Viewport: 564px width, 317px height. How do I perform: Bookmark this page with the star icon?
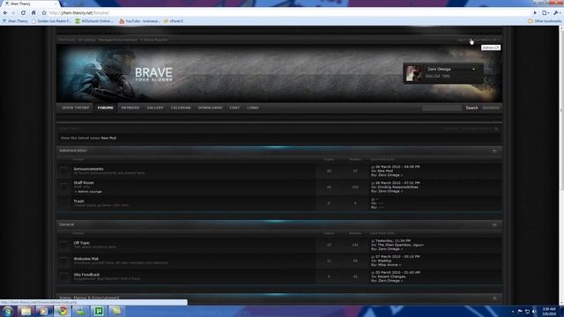coord(44,13)
